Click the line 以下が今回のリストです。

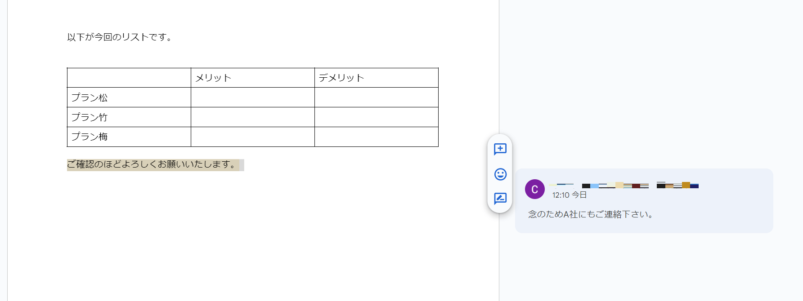(x=119, y=37)
